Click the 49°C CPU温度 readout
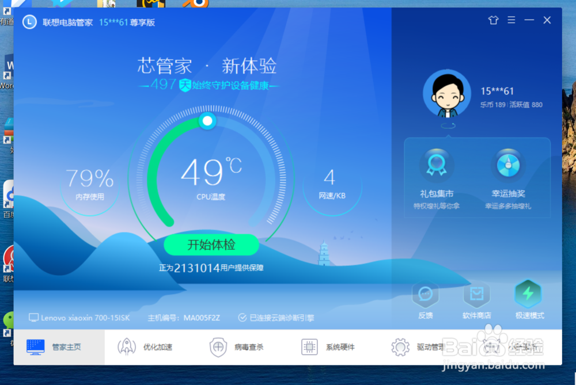The image size is (576, 385). coord(211,178)
